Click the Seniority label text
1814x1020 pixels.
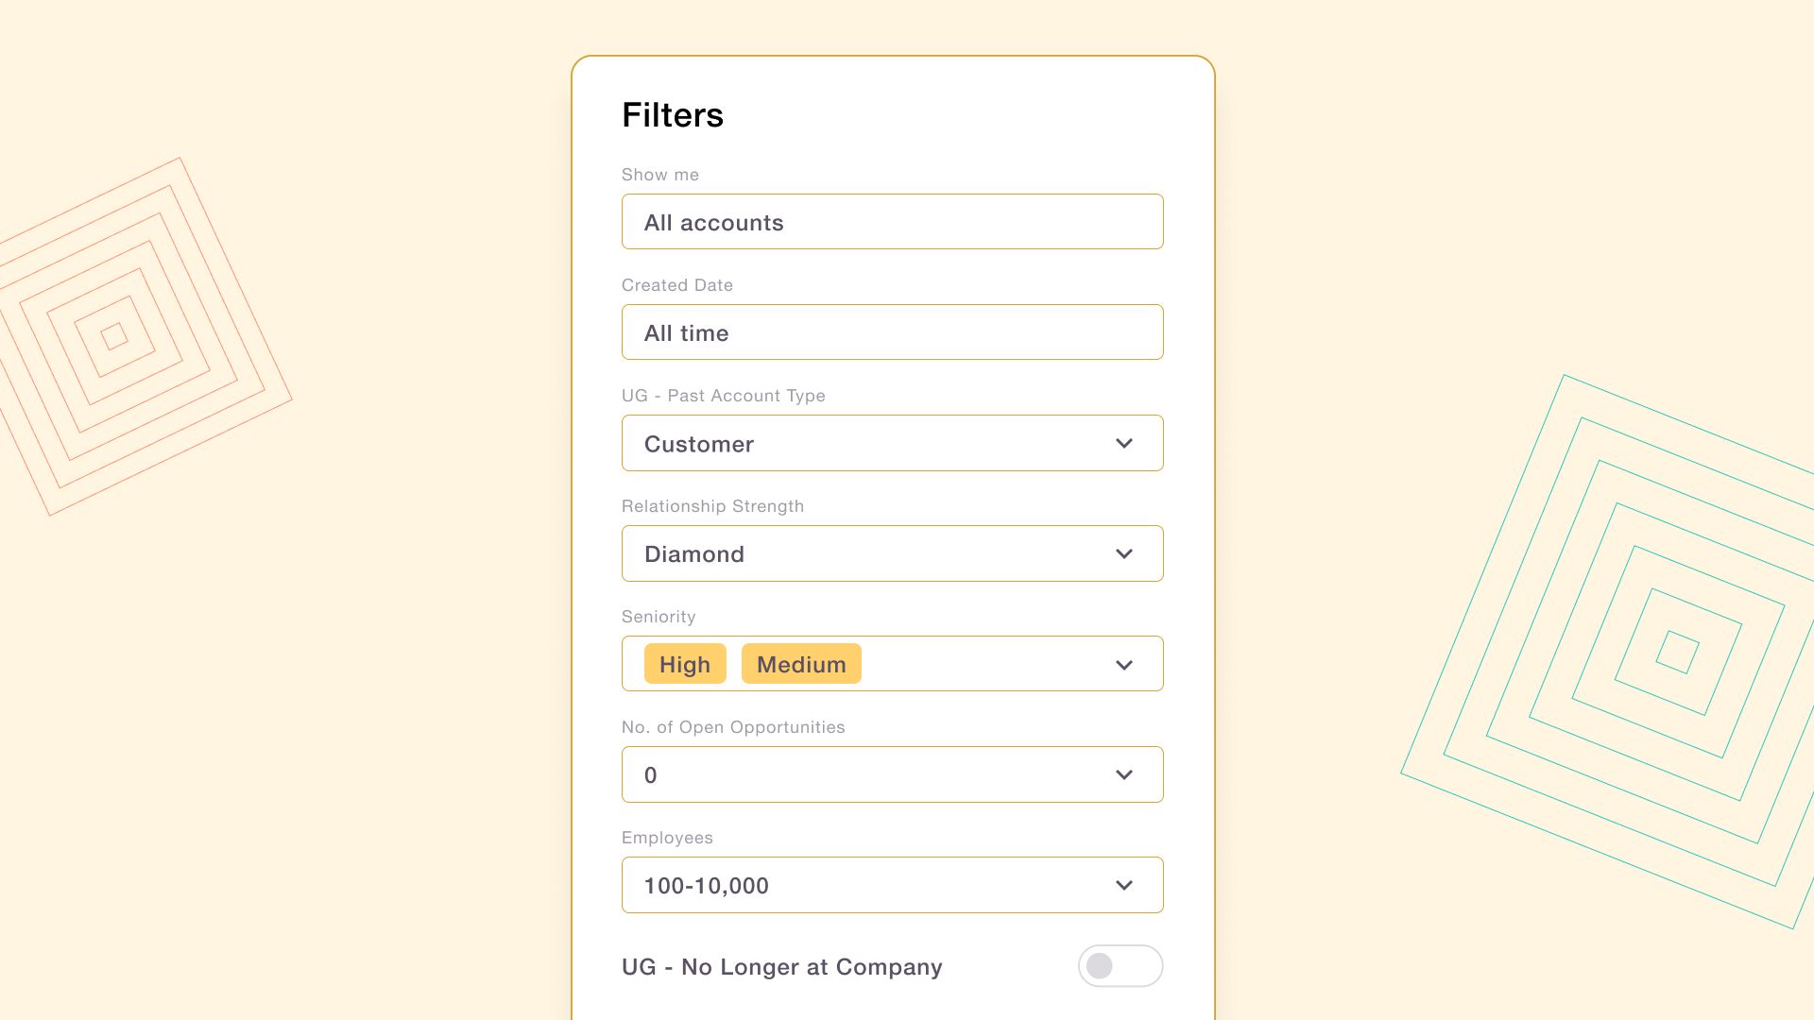click(x=659, y=617)
